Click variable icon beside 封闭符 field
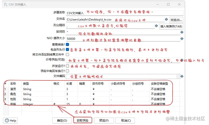The height and width of the screenshot is (125, 209). point(182,32)
